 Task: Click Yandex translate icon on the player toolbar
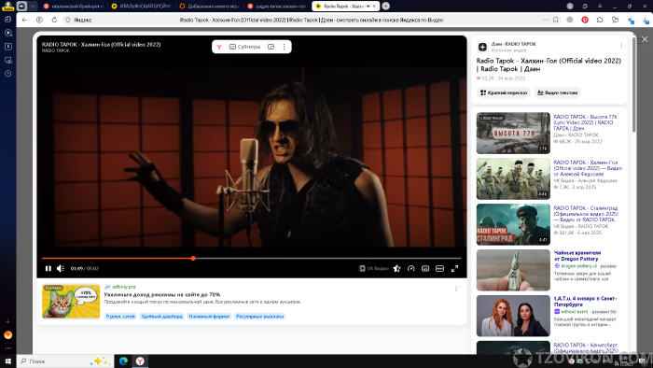click(219, 47)
